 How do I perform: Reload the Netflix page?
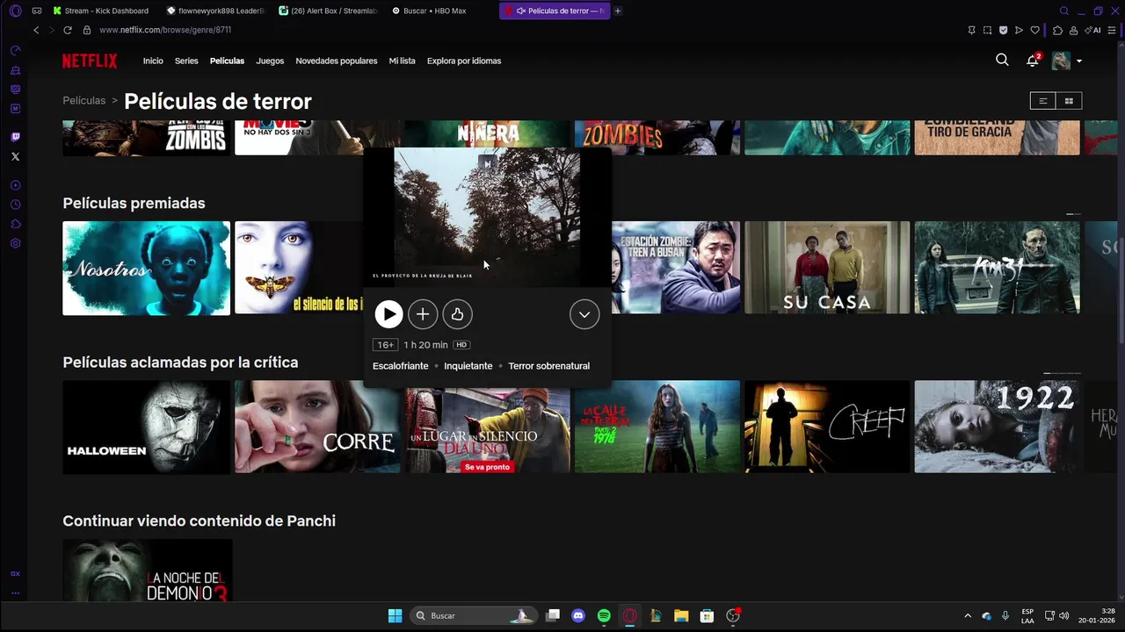tap(67, 30)
